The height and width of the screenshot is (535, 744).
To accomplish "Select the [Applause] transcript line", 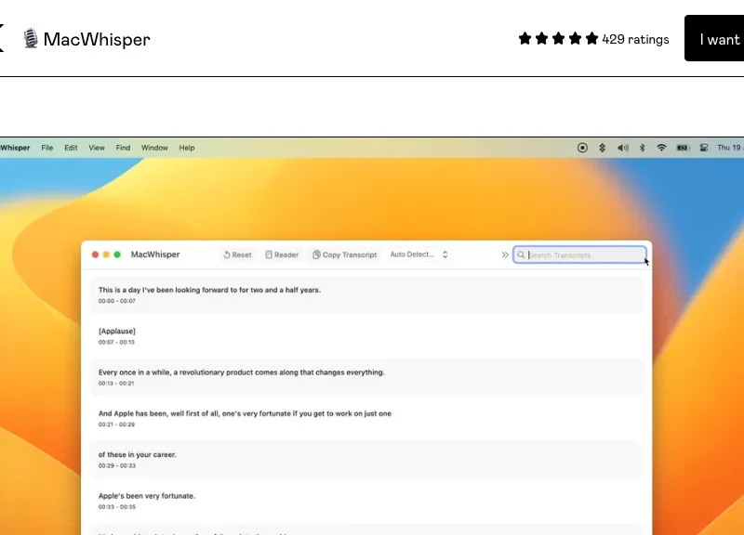I will point(117,332).
